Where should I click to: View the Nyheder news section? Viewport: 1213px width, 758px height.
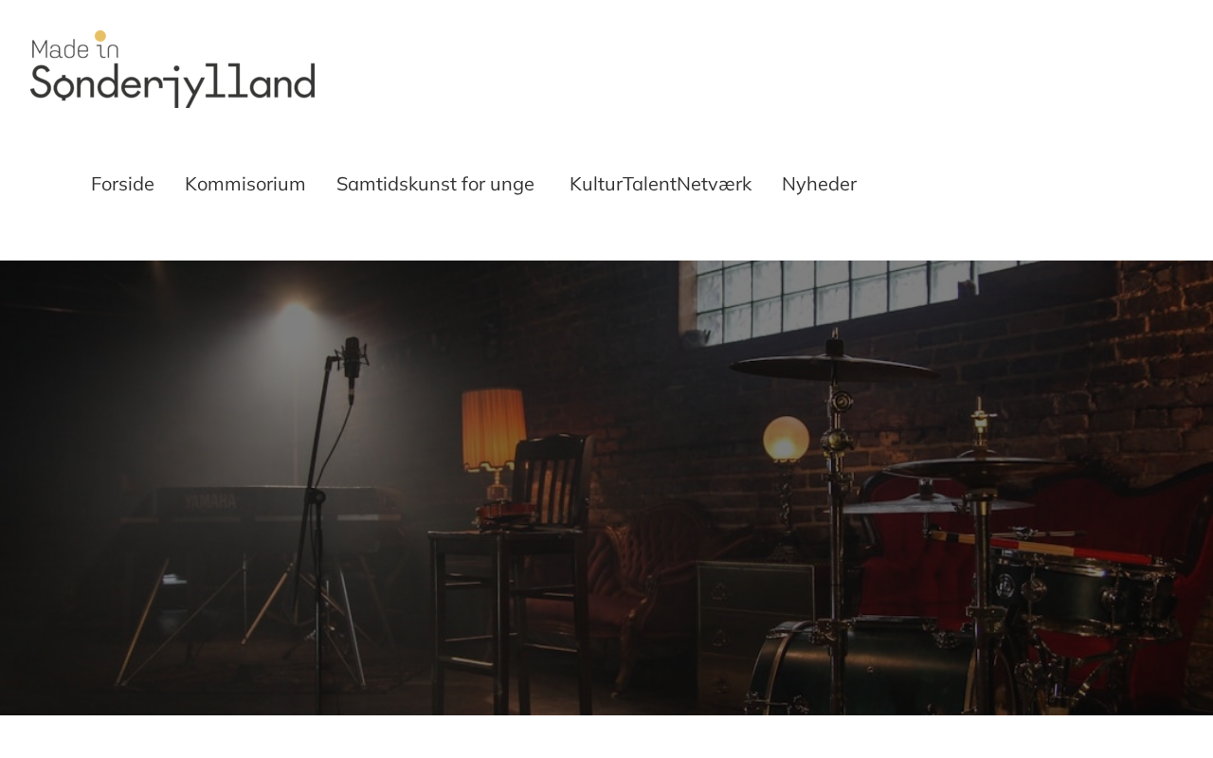[819, 184]
